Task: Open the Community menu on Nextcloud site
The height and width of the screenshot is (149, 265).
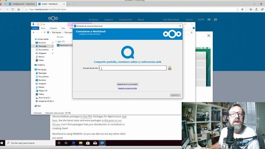Action: click(125, 19)
